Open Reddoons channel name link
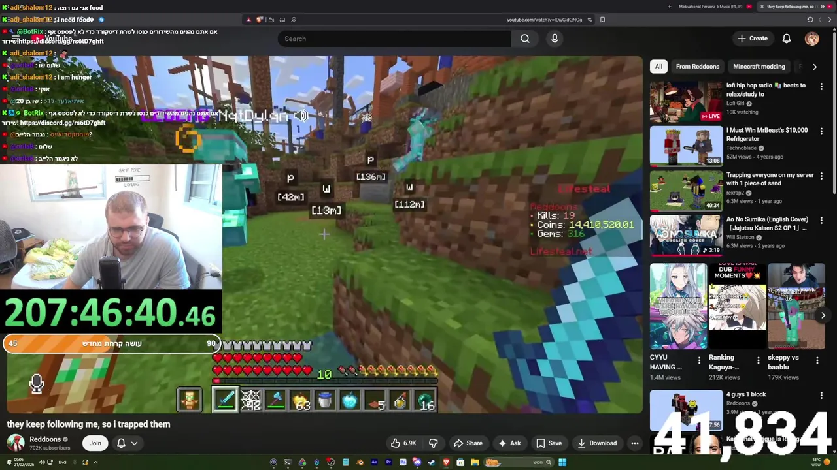The height and width of the screenshot is (470, 837). pyautogui.click(x=45, y=439)
